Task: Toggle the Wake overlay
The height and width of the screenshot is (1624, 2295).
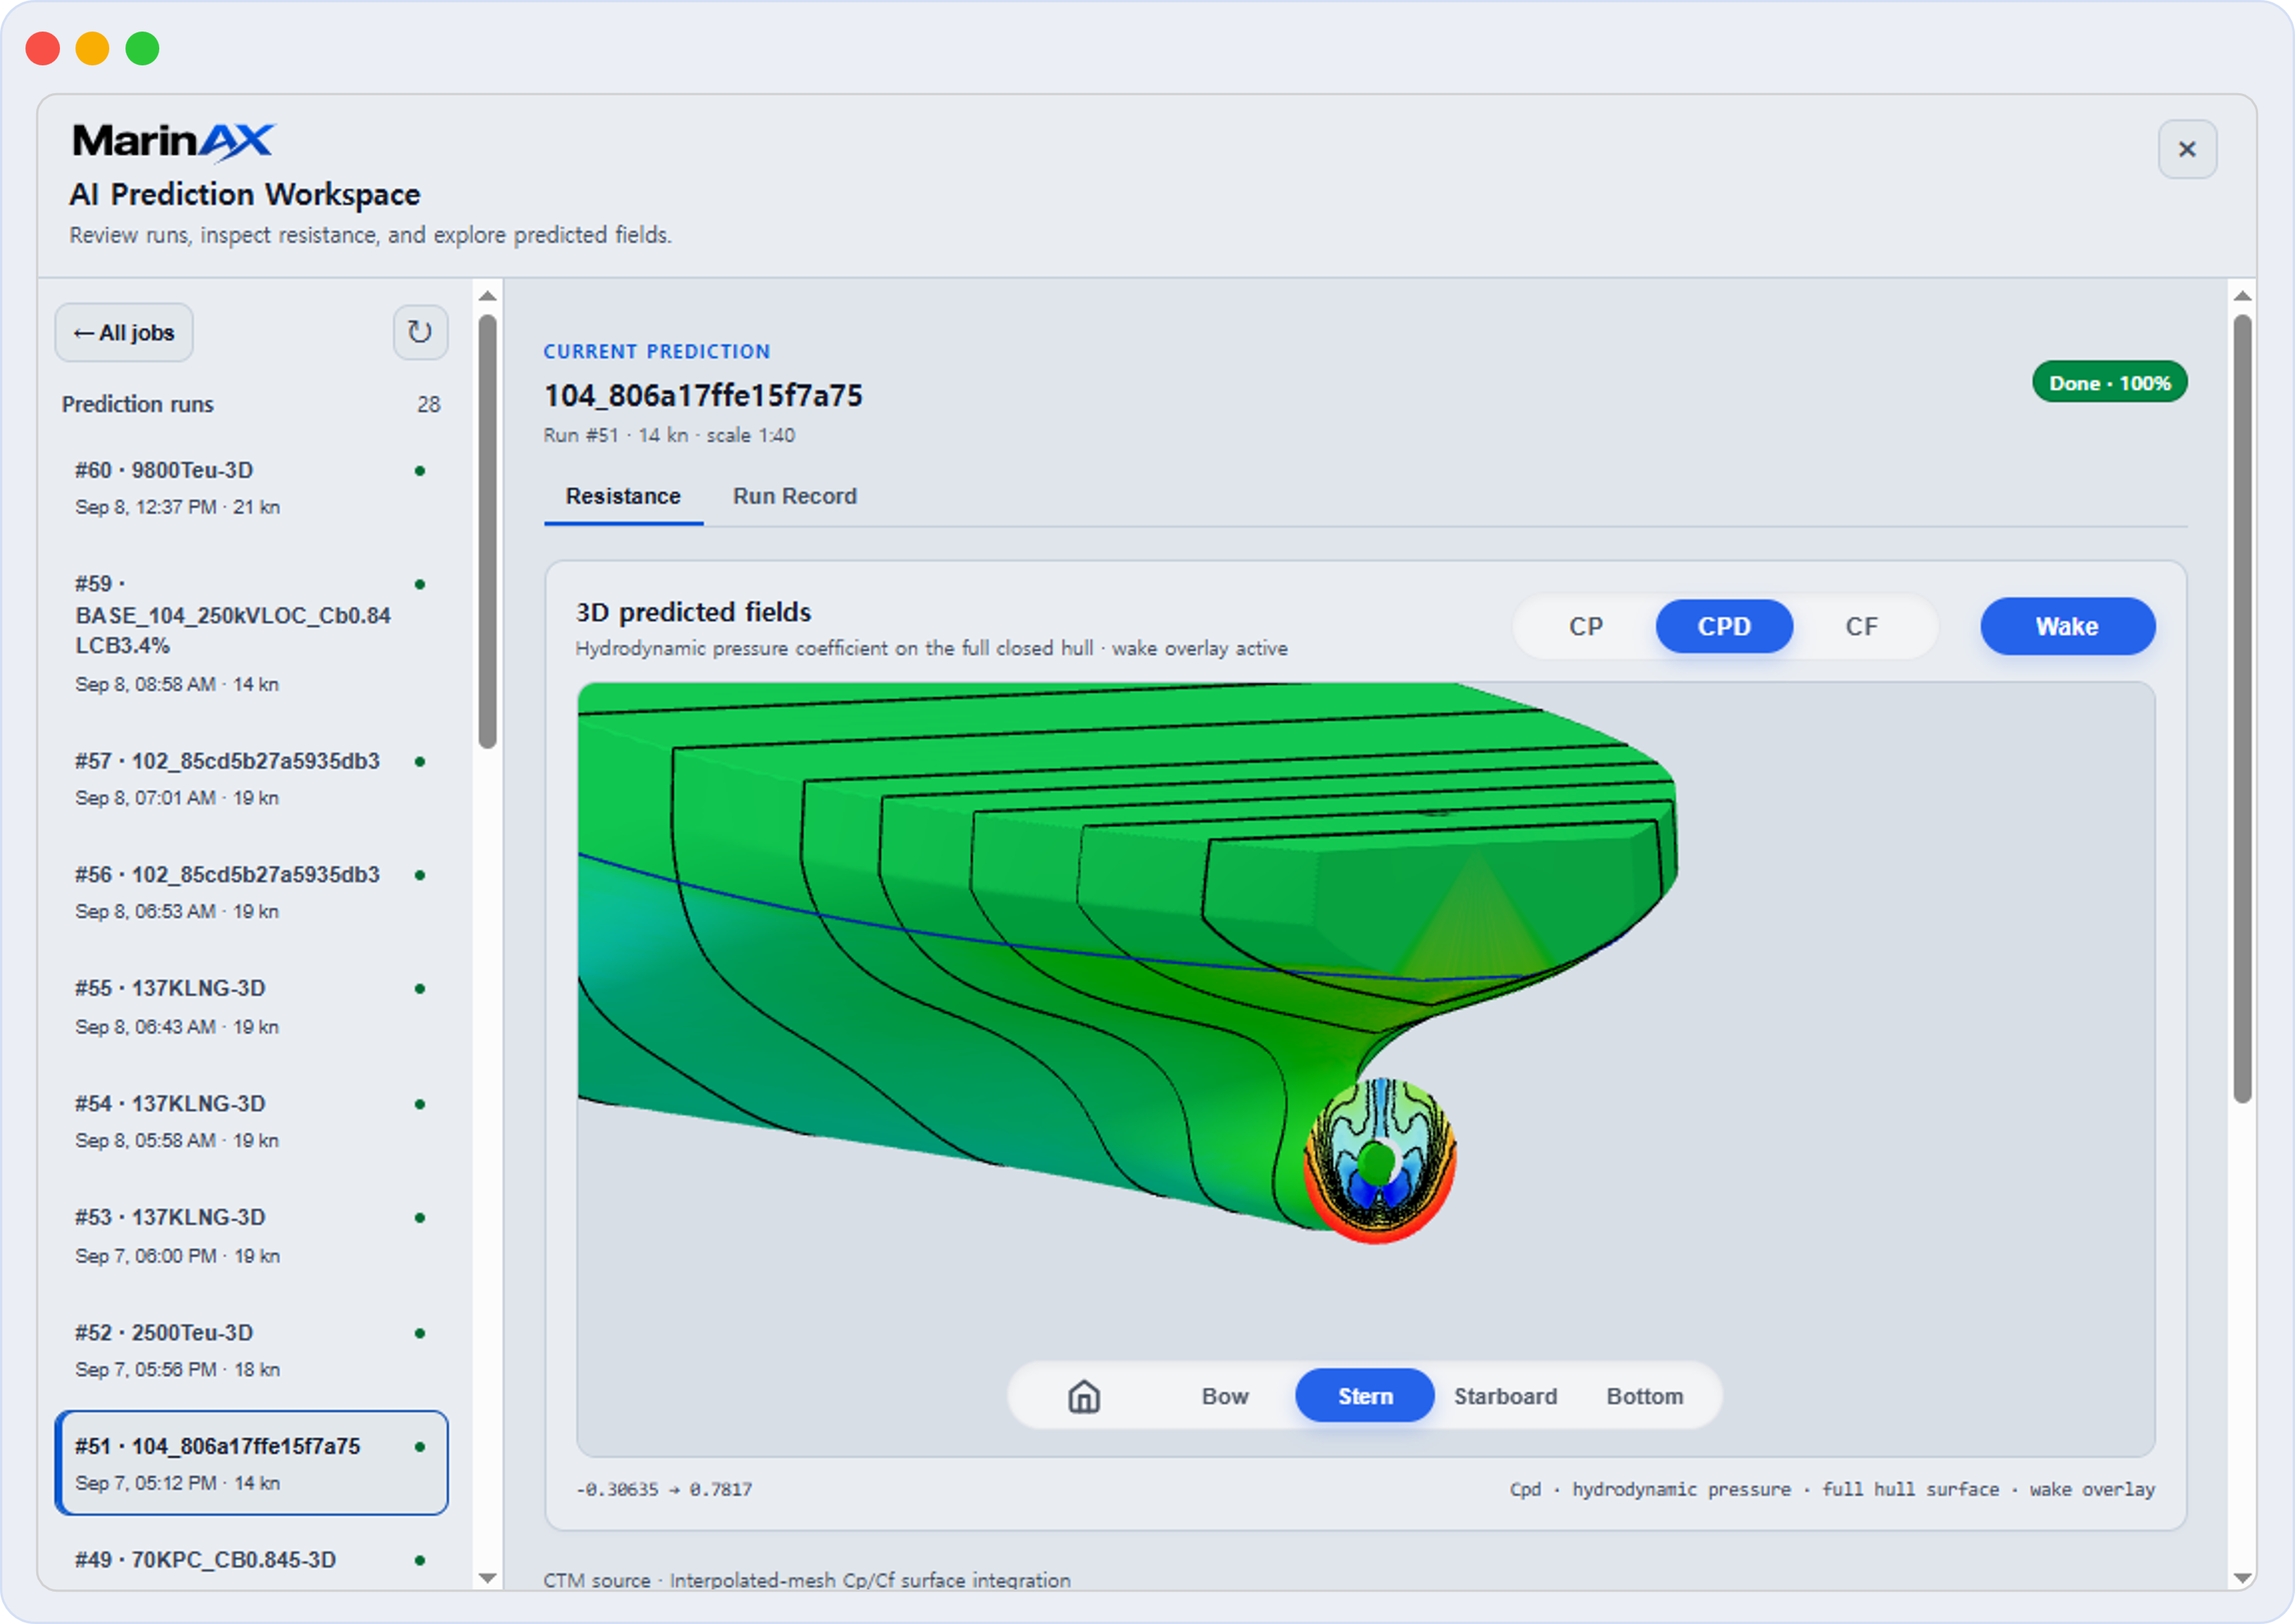Action: [x=2067, y=627]
